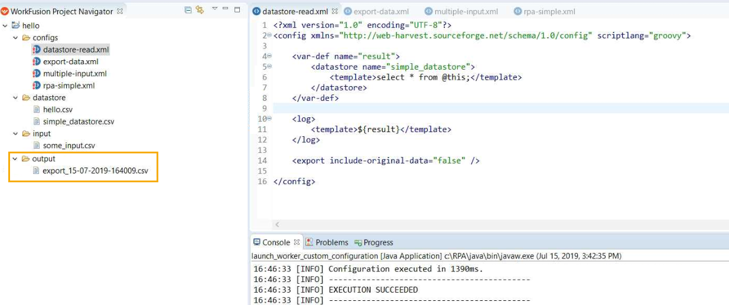Screen dimensions: 729x305
Task: Click the export include-original-data line
Action: pos(386,160)
